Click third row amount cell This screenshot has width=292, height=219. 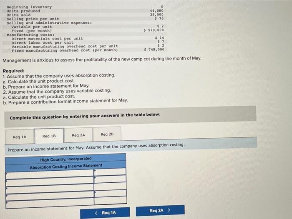point(110,186)
